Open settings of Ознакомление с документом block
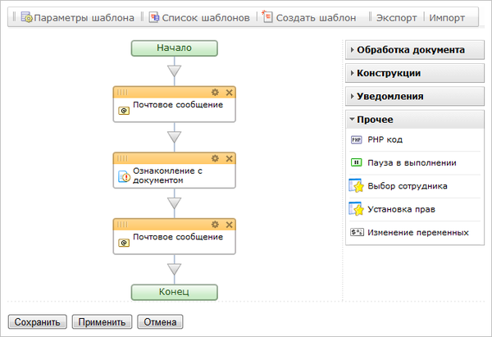The height and width of the screenshot is (337, 492). pyautogui.click(x=215, y=157)
